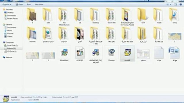Open the Help question mark icon
Screen dimensions: 184x103
click(x=181, y=5)
